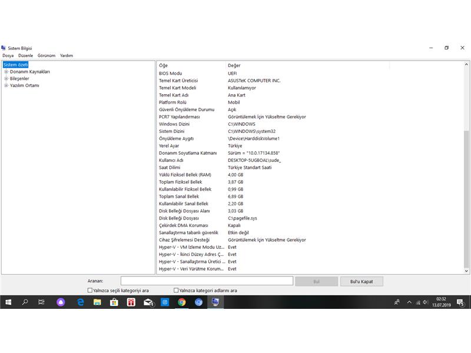The image size is (471, 353).
Task: Select the Yüklü Fiziksel Bellek (RAM) row
Action: click(x=310, y=175)
